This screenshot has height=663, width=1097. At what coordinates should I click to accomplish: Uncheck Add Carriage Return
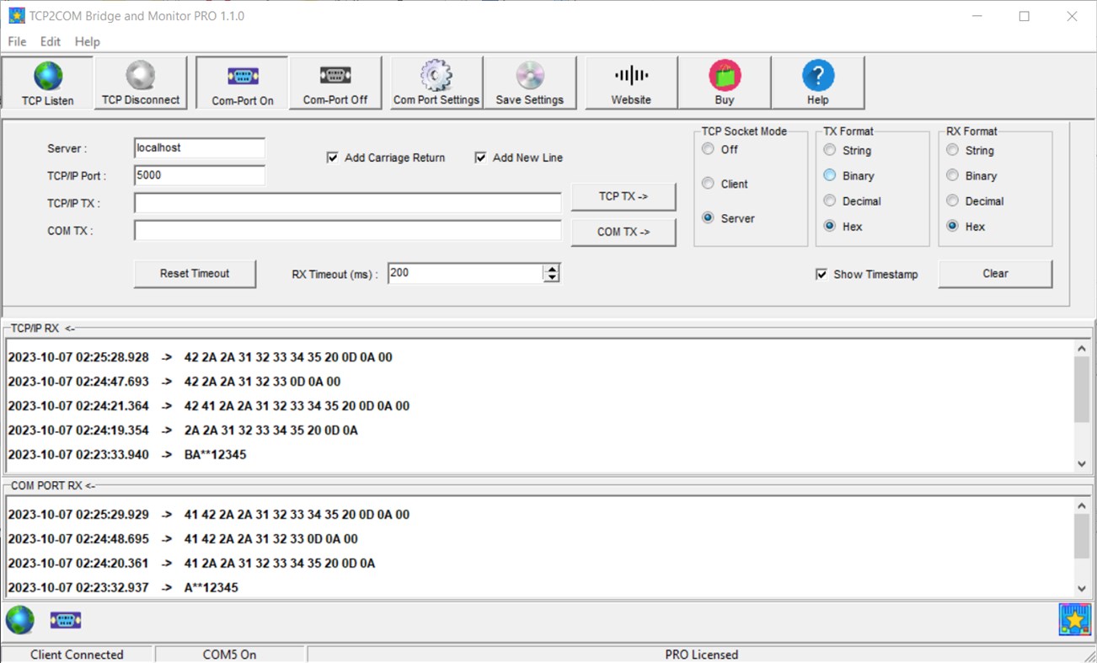coord(331,158)
